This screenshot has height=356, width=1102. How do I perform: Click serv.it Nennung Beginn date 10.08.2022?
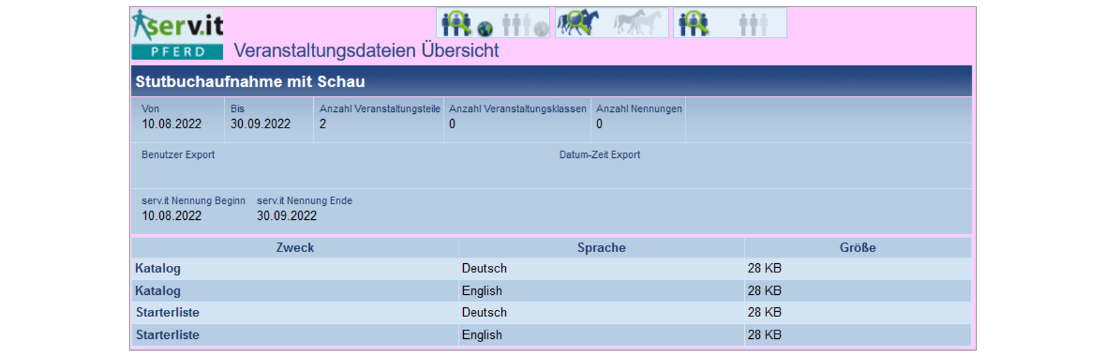[x=172, y=216]
